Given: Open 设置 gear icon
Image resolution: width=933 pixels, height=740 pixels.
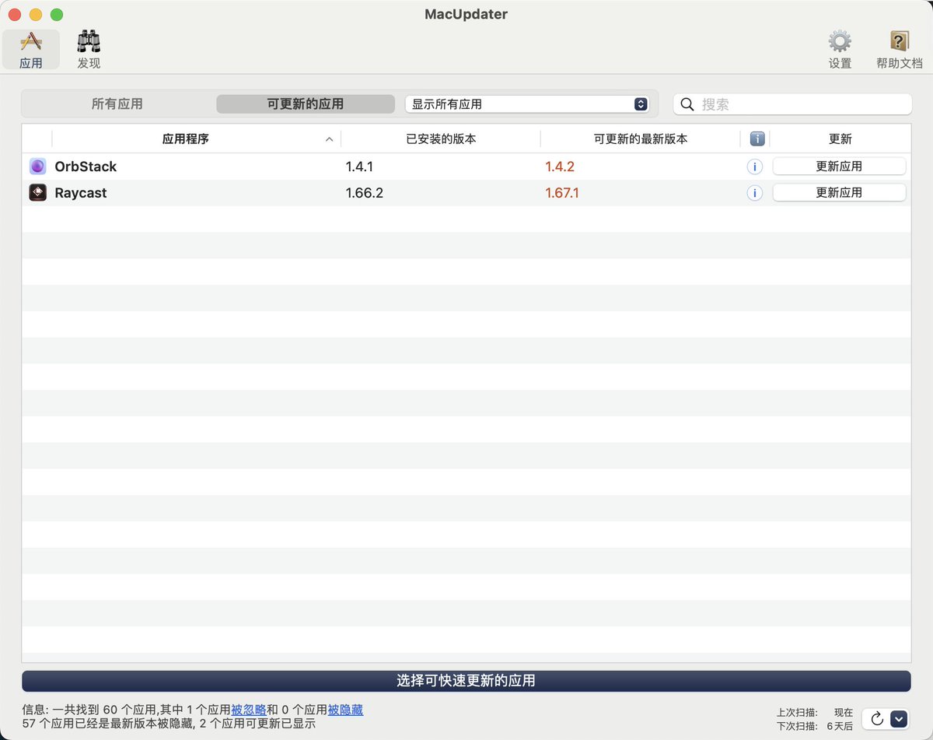Looking at the screenshot, I should point(840,50).
